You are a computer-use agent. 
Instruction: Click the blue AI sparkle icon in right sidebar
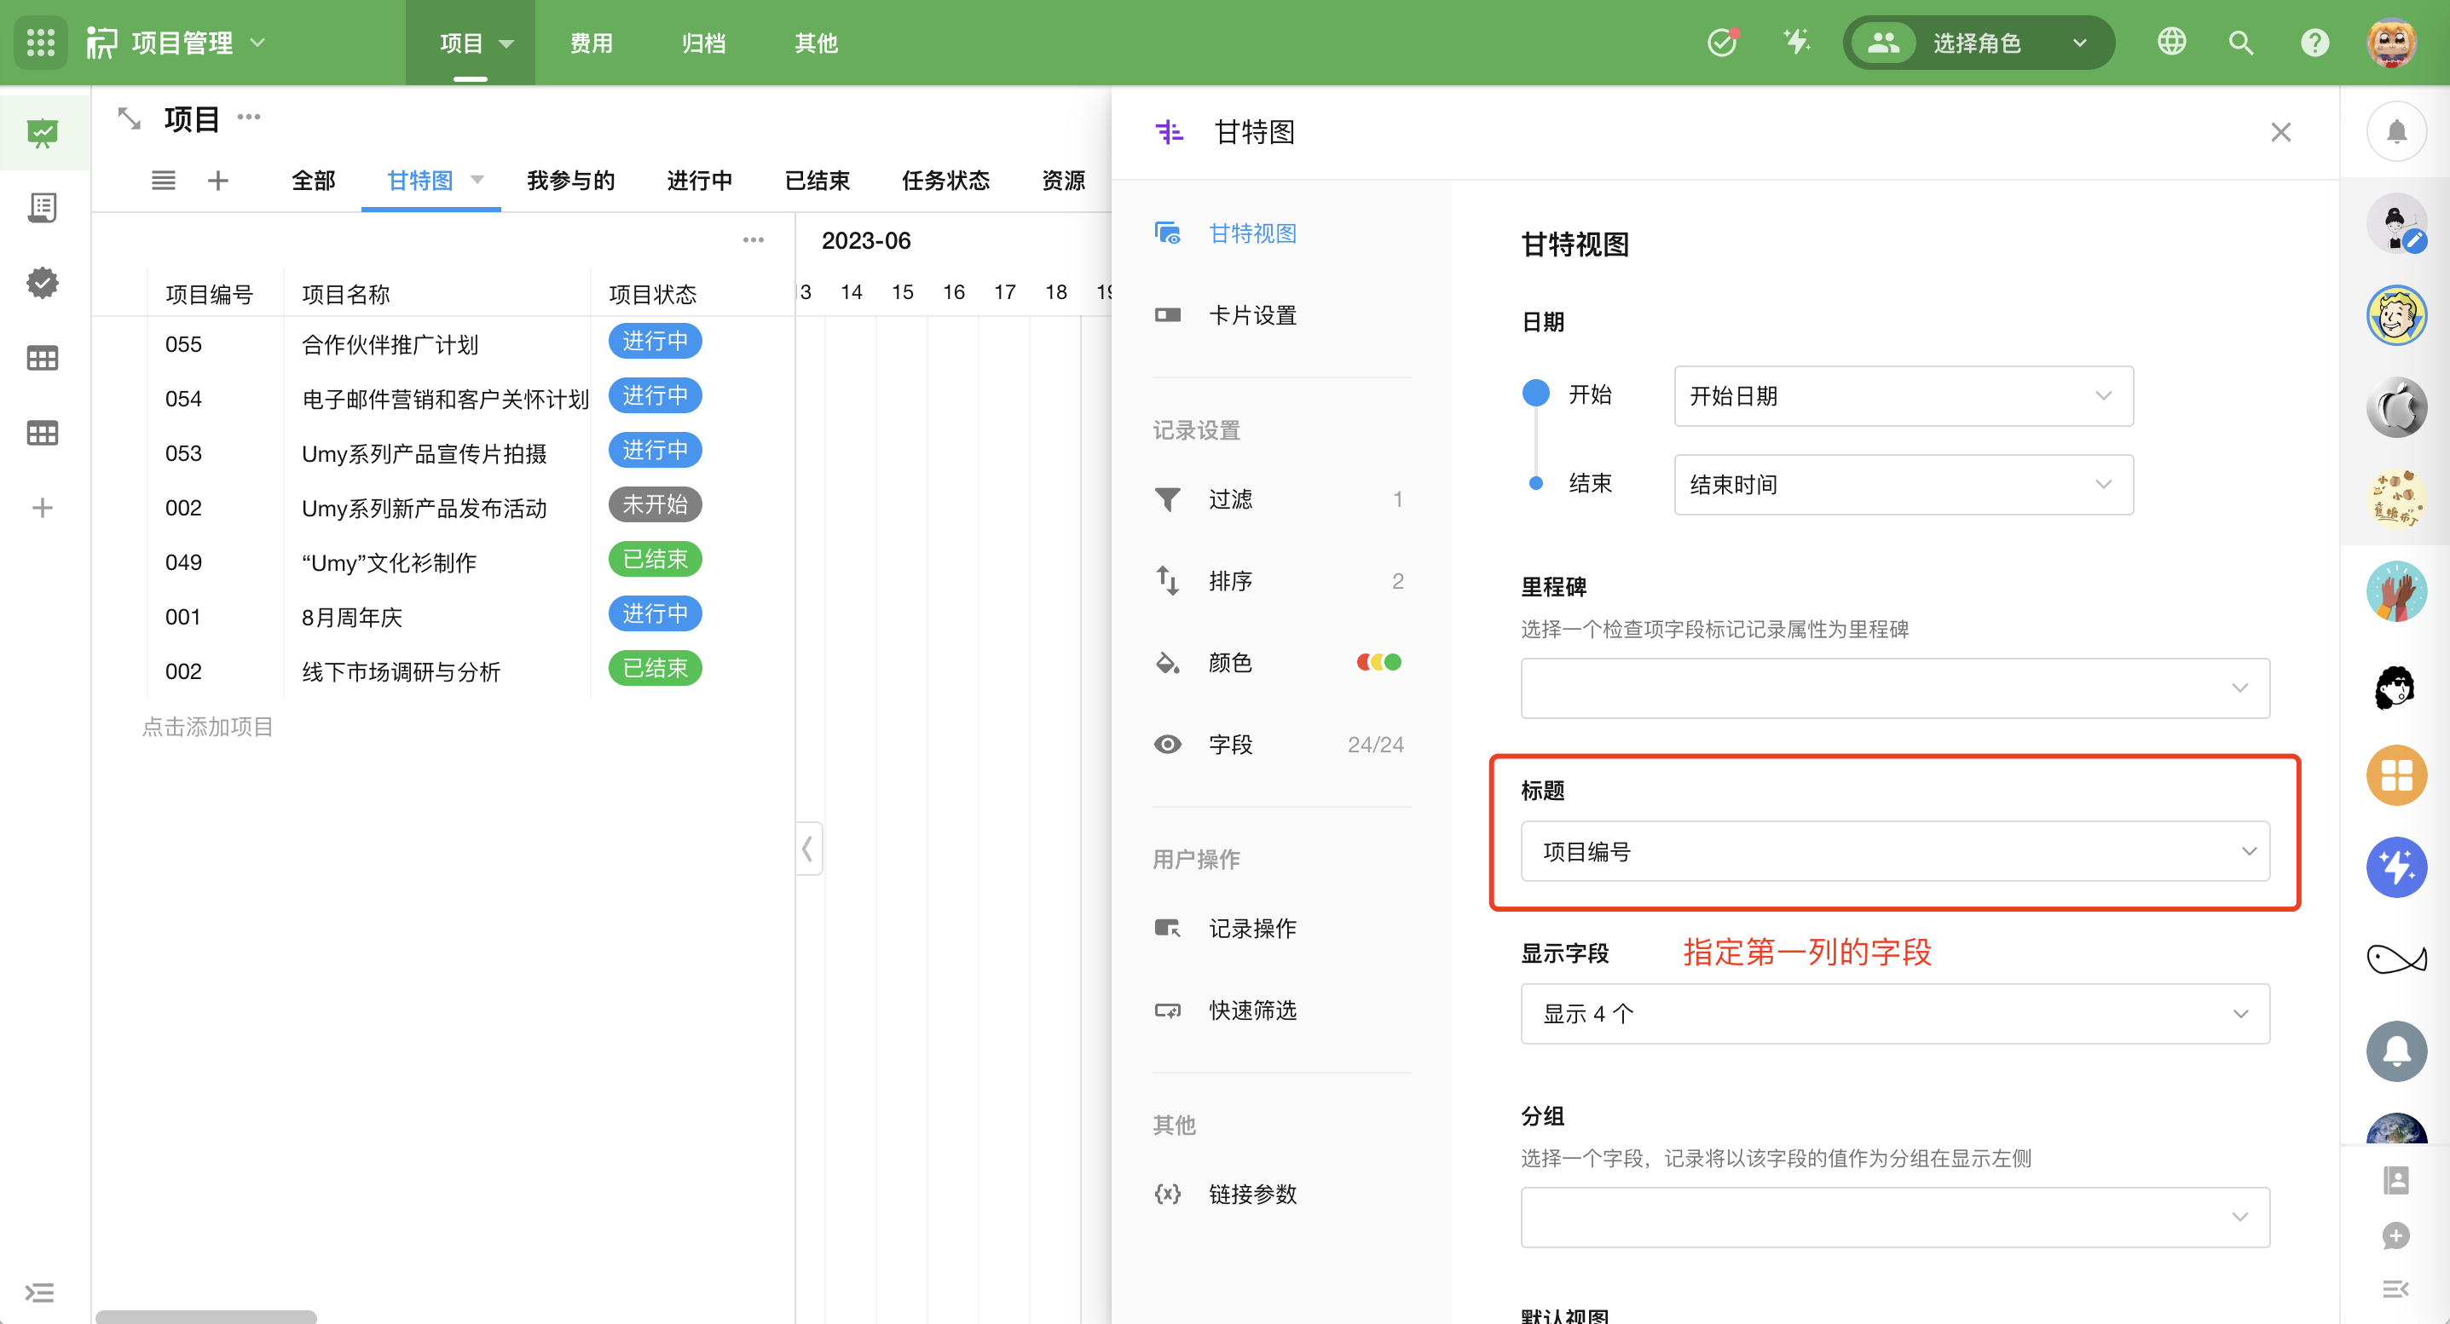click(2397, 866)
